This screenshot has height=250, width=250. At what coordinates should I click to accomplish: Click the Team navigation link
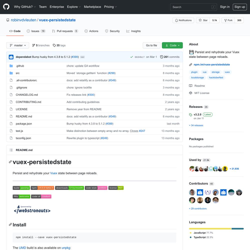pos(43,7)
